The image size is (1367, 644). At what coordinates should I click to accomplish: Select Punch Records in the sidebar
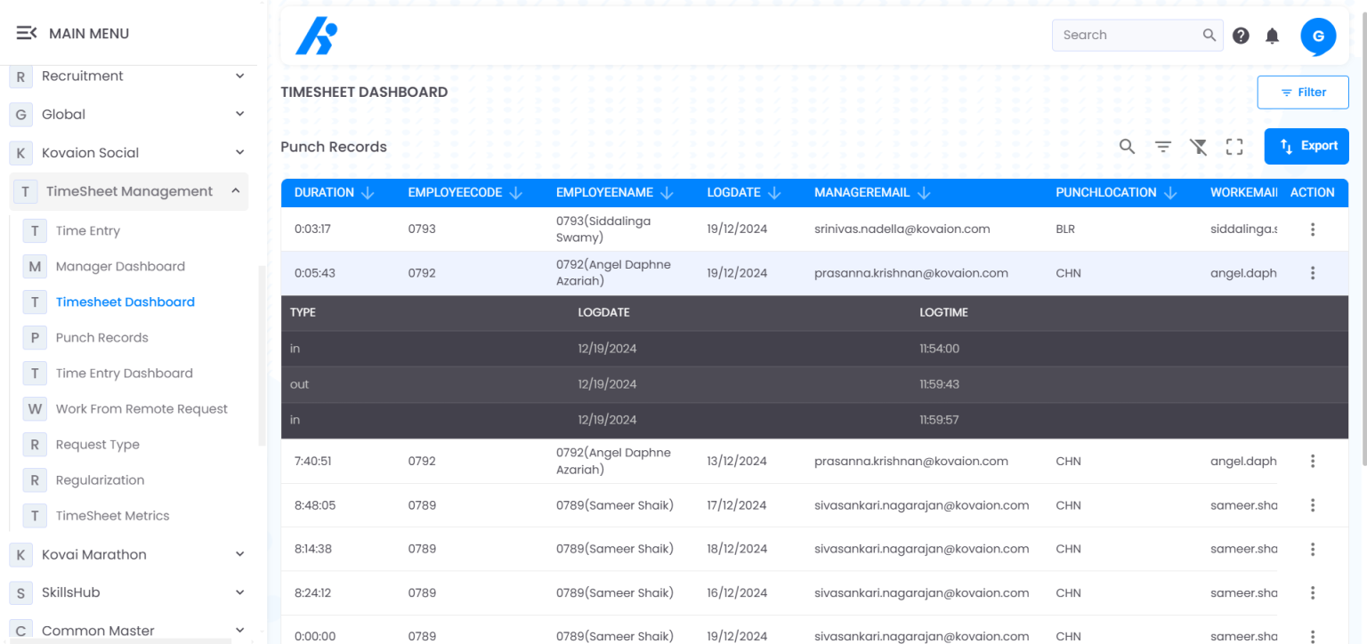[x=102, y=337]
